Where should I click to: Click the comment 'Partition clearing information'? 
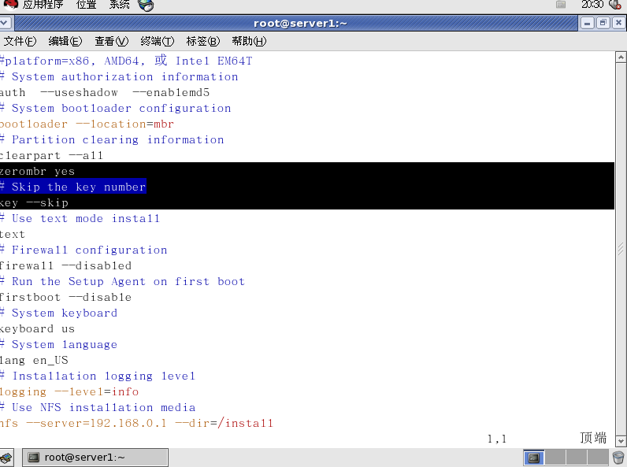(x=118, y=140)
